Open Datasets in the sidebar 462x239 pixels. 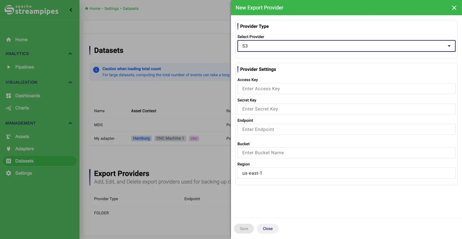click(x=40, y=161)
